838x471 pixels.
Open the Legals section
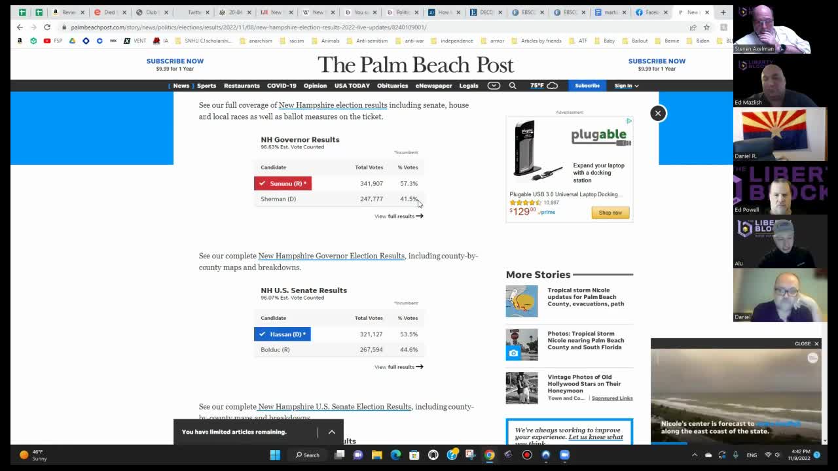pos(469,86)
